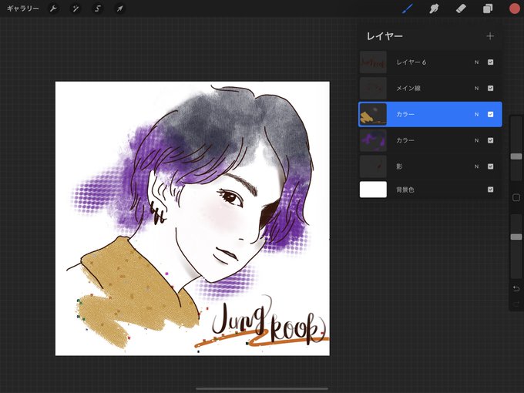
Task: Hide the 影 layer
Action: (491, 166)
